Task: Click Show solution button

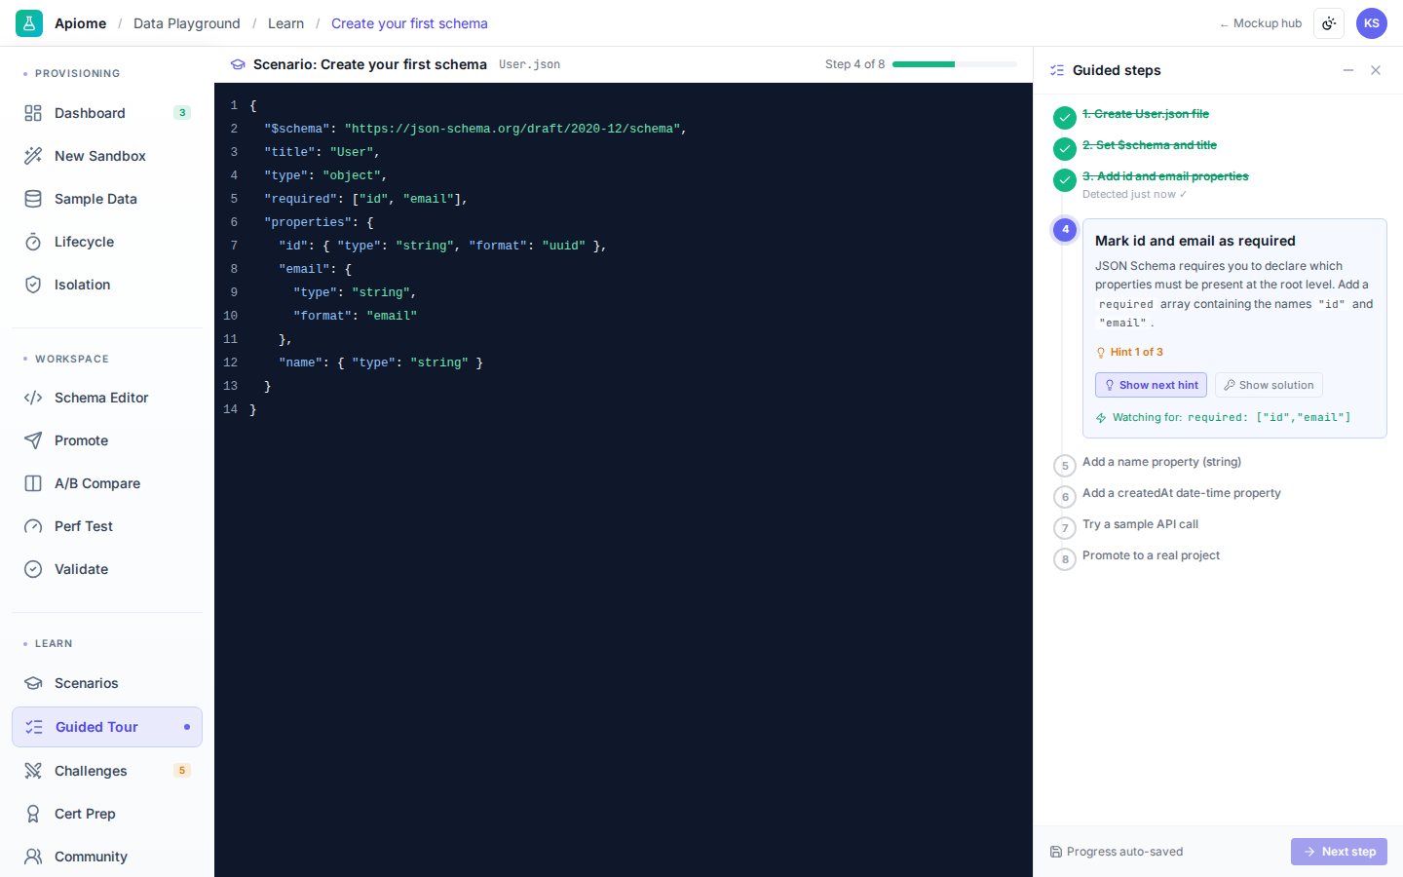Action: tap(1269, 385)
